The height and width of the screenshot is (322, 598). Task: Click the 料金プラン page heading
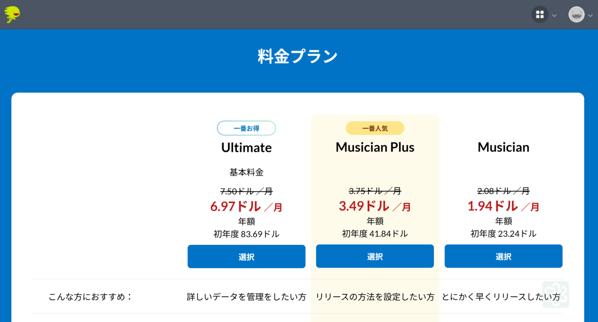[299, 56]
